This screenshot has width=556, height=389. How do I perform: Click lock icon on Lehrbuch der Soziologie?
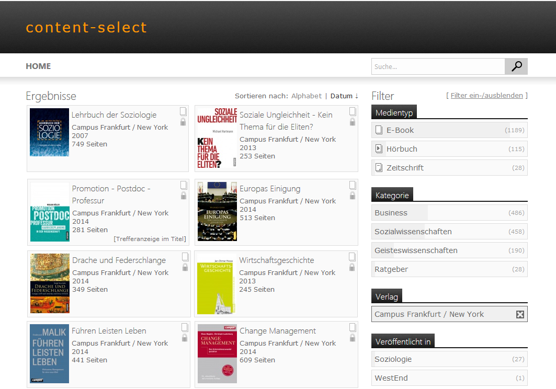pyautogui.click(x=183, y=122)
